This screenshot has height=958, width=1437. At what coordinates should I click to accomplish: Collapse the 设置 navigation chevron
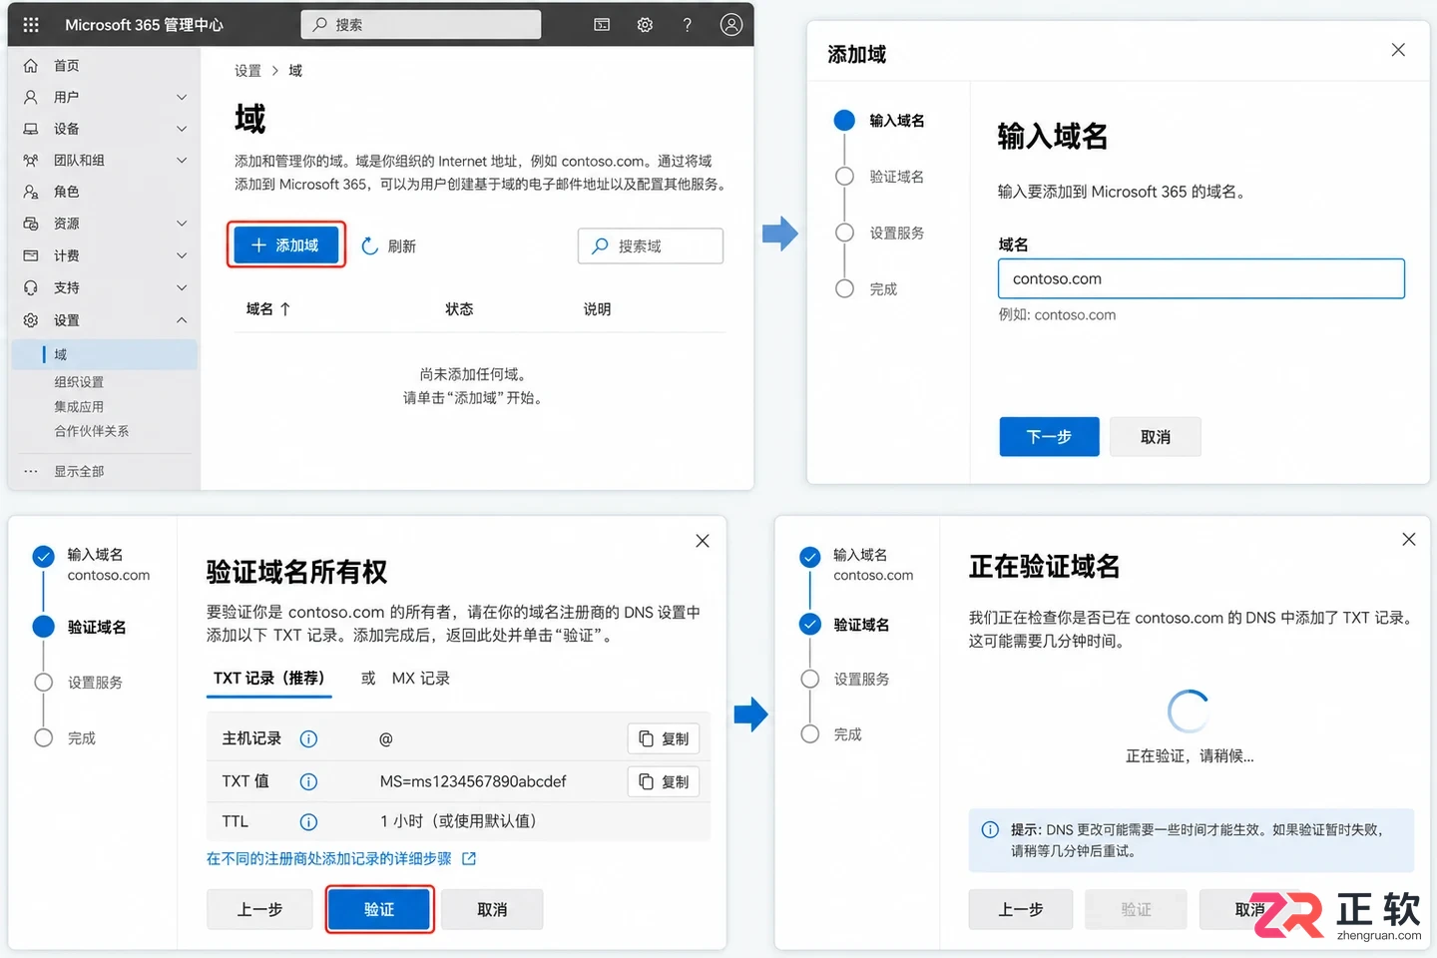[182, 320]
